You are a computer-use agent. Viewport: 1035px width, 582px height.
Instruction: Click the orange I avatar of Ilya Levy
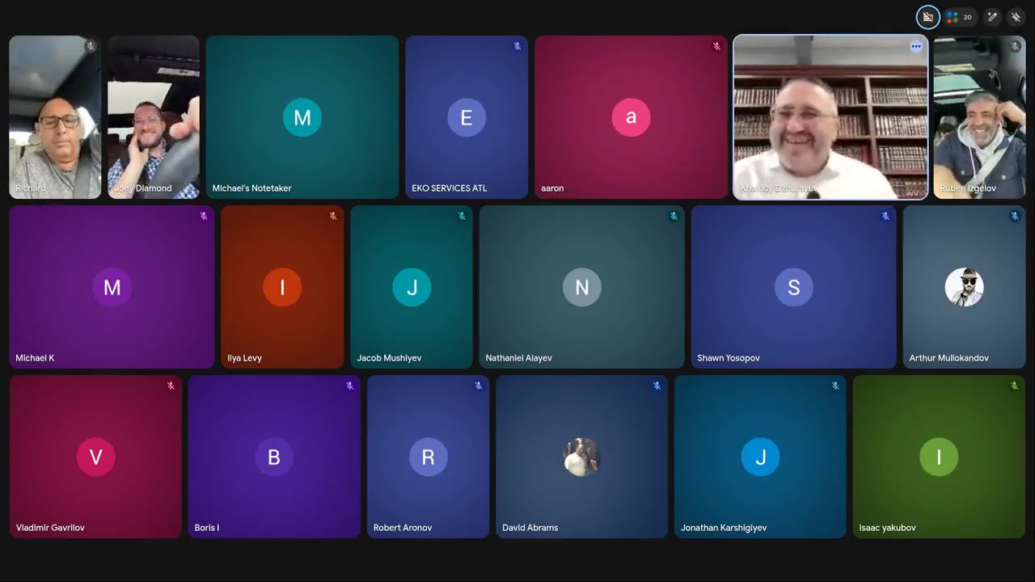[x=282, y=288]
